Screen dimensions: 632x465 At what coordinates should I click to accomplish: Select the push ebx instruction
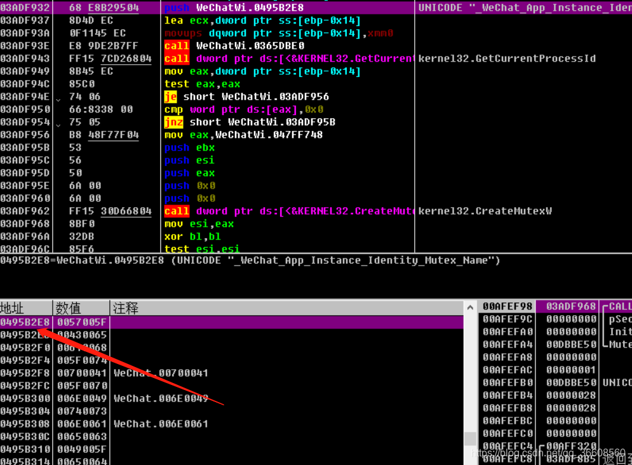[x=189, y=147]
